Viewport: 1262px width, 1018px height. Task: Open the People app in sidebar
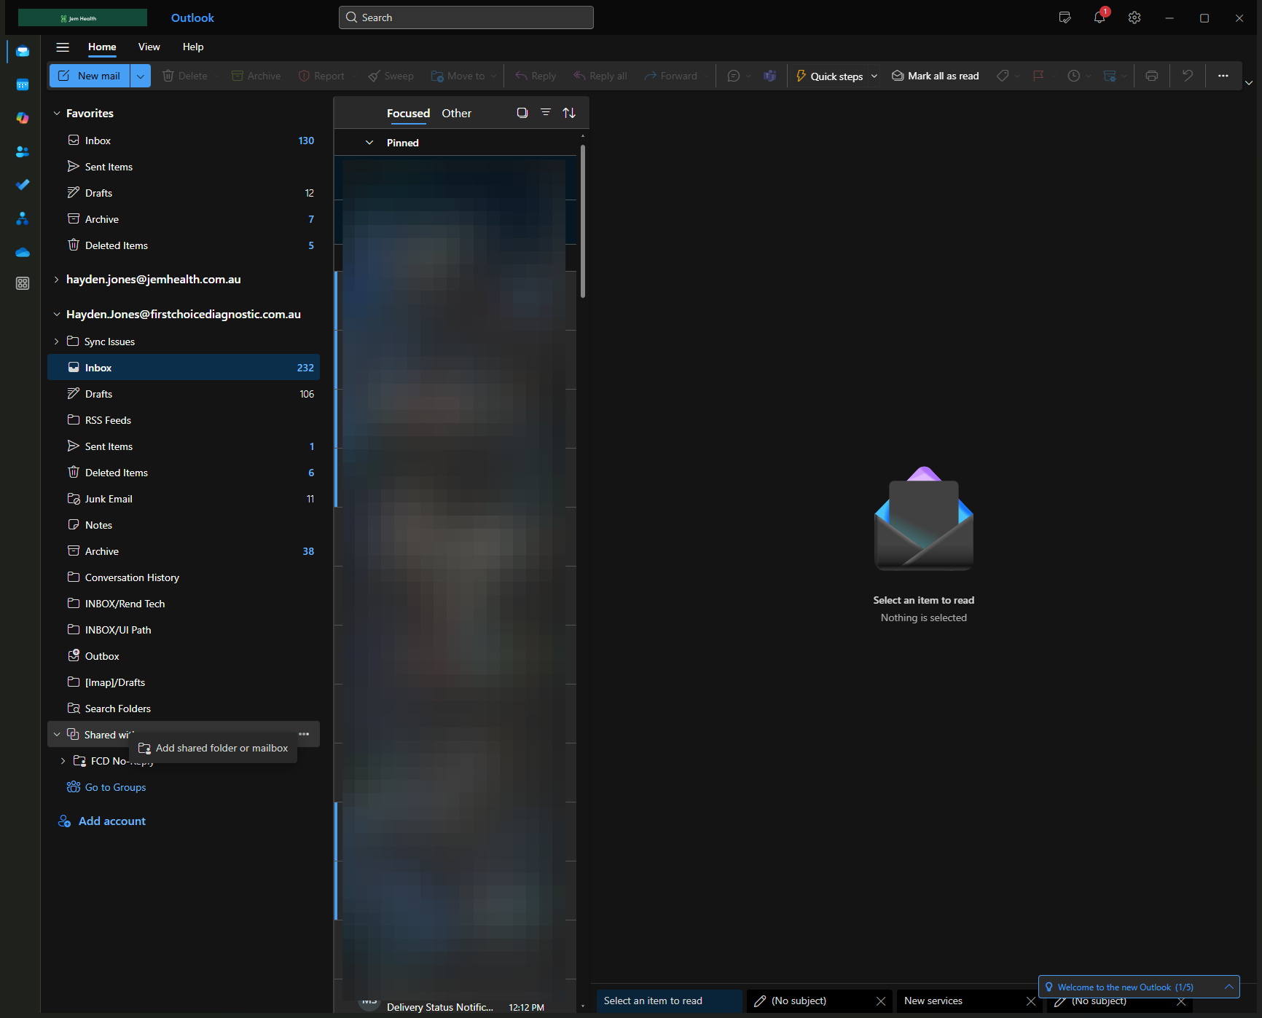point(23,151)
